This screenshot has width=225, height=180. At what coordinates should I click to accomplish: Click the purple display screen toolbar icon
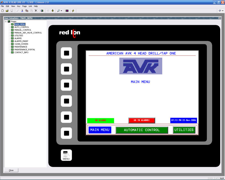[67, 11]
